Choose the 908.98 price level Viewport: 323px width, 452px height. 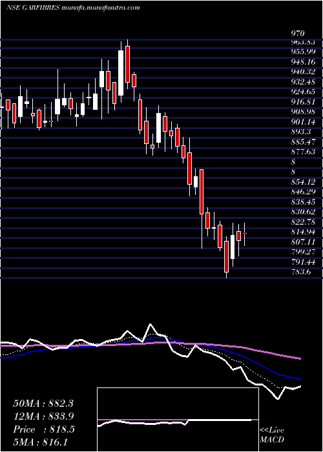[303, 112]
